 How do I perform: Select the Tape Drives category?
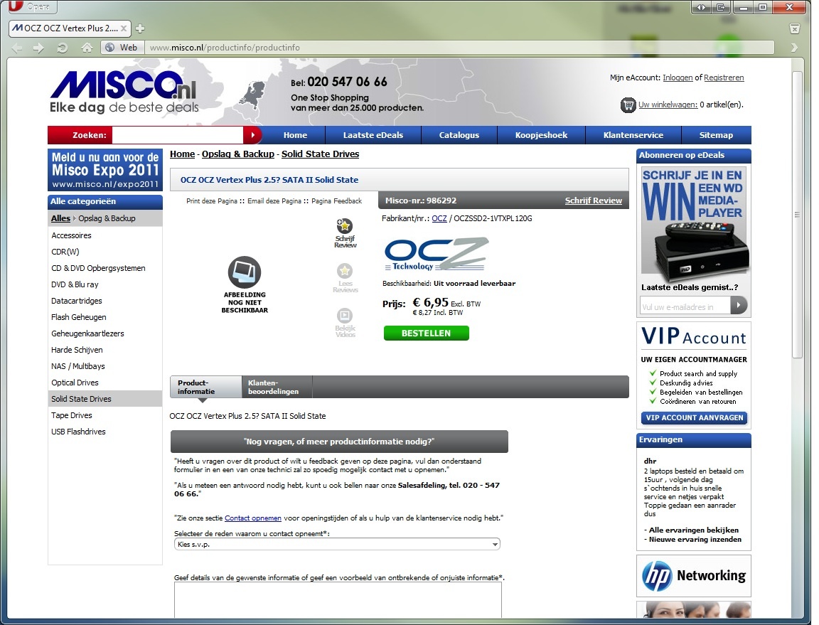pos(72,415)
